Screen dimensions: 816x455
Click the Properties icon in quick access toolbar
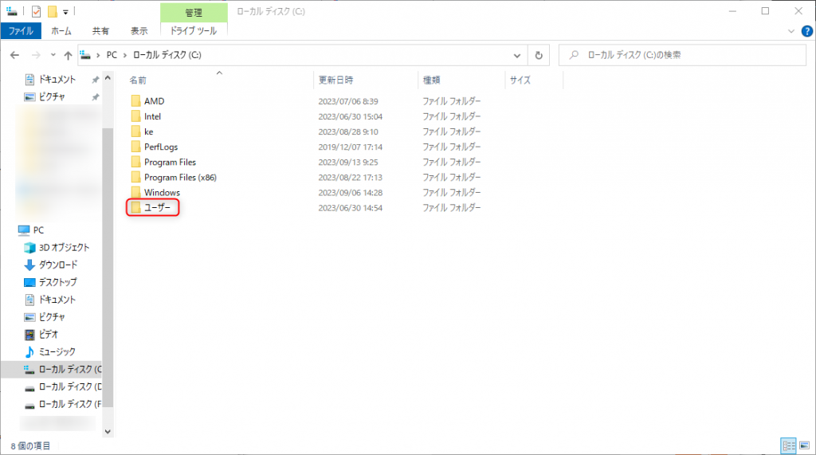36,11
